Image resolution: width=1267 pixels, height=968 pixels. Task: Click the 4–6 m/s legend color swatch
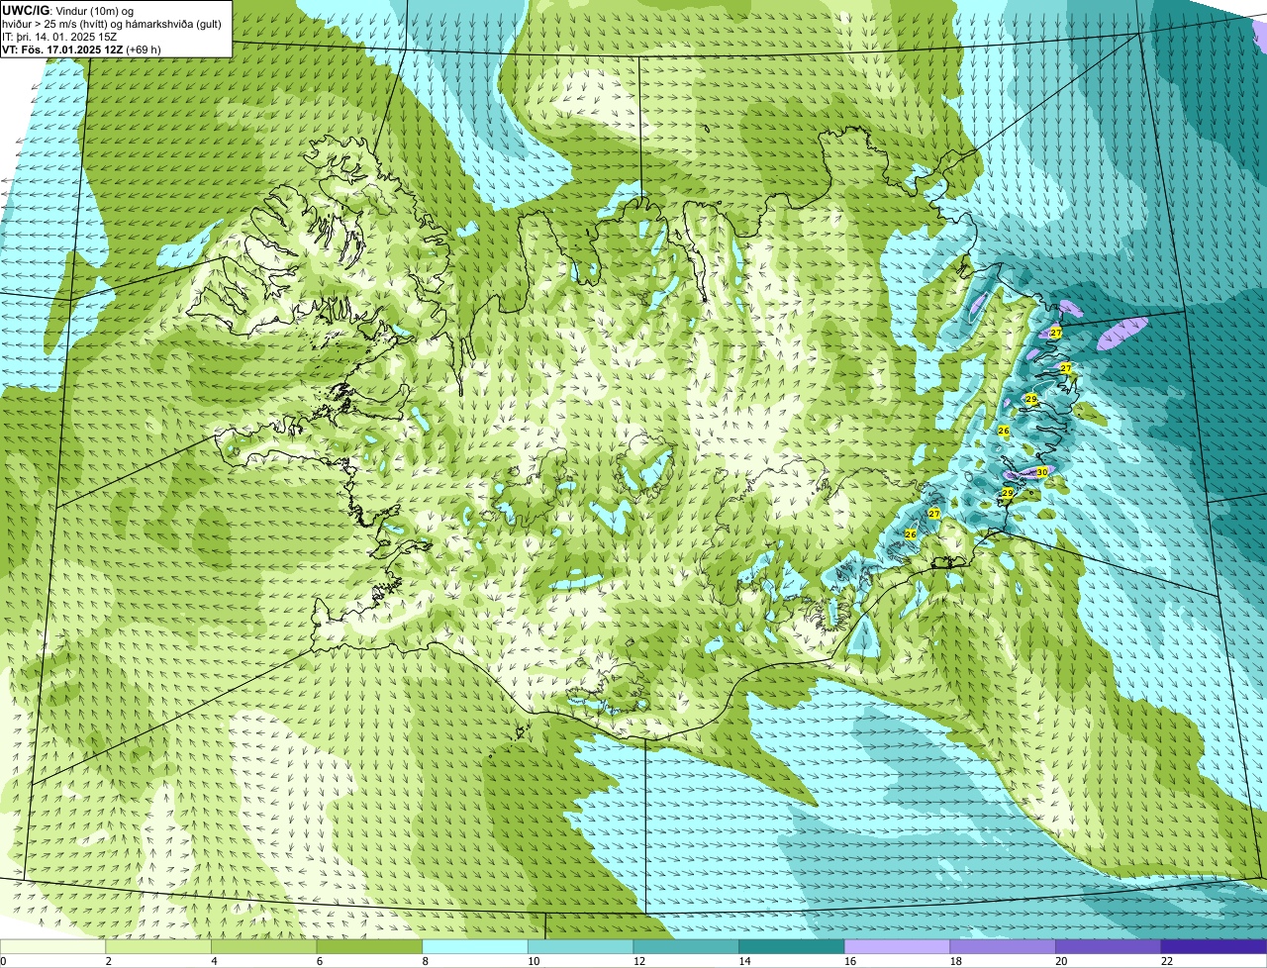[263, 946]
